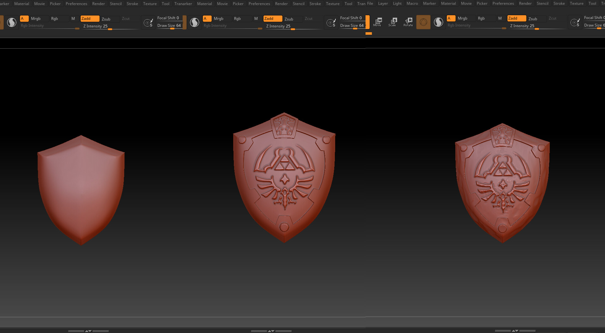This screenshot has height=333, width=605.
Task: Open the Preferences menu
Action: click(76, 3)
